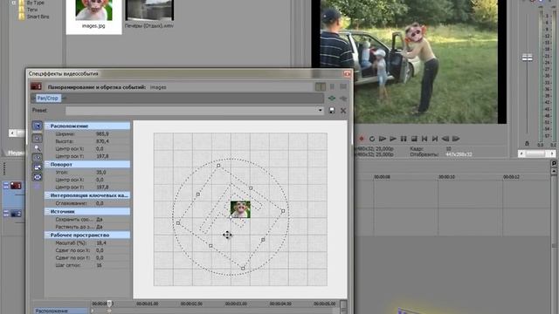Screen dimensions: 559x314
Task: Toggle Lock Aspect Ratio in Pan/Crop toolbar
Action: [37, 167]
